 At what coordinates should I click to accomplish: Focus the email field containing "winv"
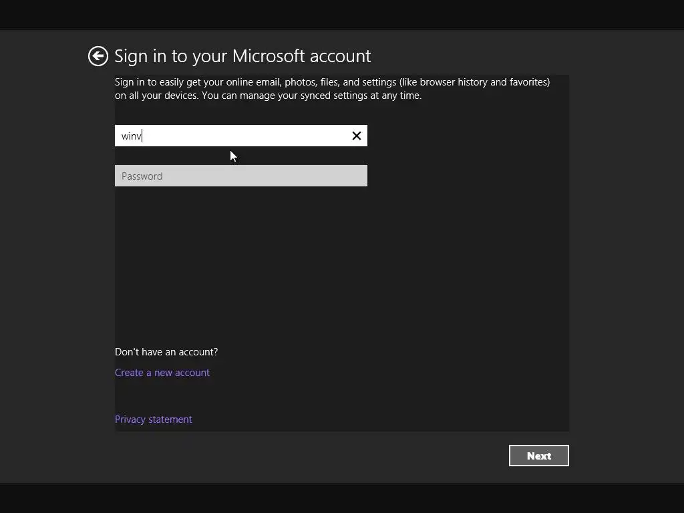point(240,136)
